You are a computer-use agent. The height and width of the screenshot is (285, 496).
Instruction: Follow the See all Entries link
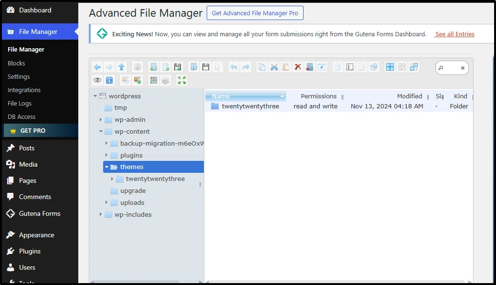click(454, 34)
